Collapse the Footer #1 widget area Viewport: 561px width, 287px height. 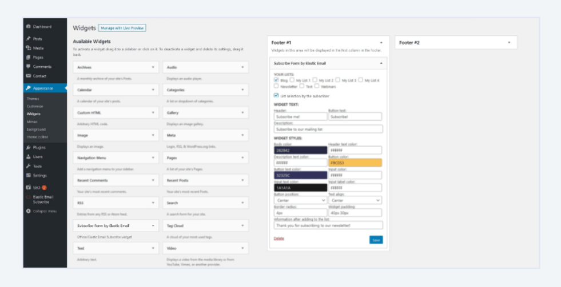[x=381, y=42]
